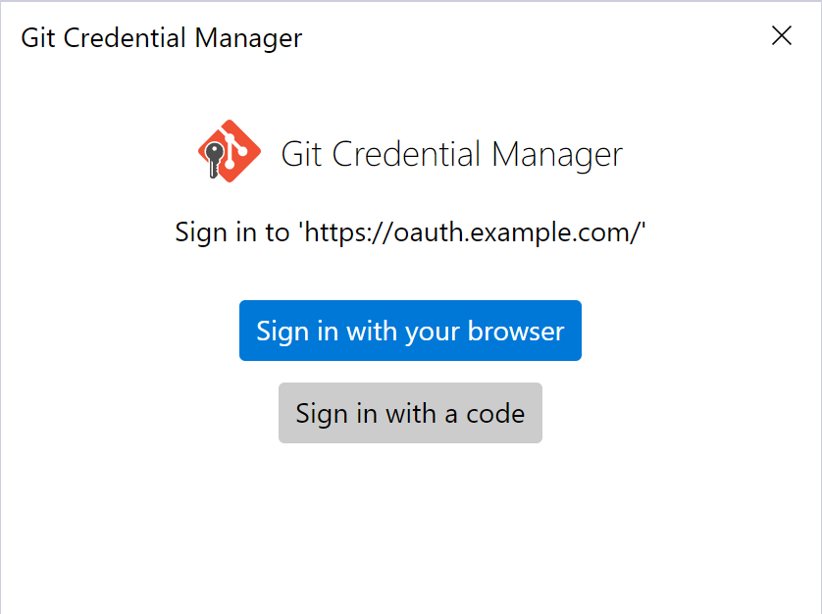Viewport: 822px width, 614px height.
Task: Click the Git Credential Manager title bar
Action: tap(160, 37)
